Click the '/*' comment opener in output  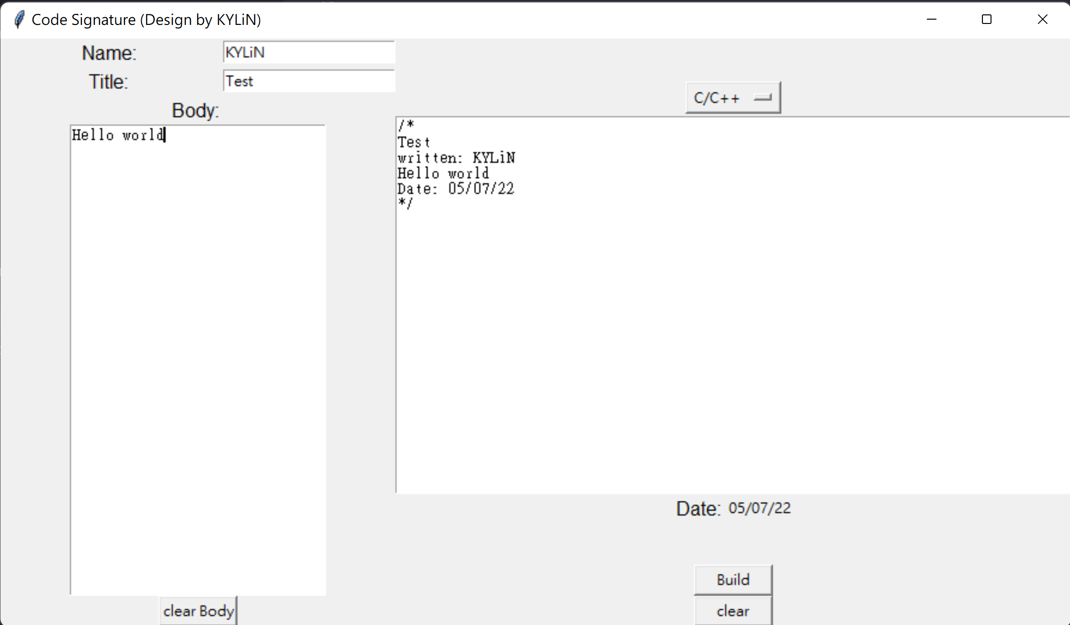tap(406, 126)
